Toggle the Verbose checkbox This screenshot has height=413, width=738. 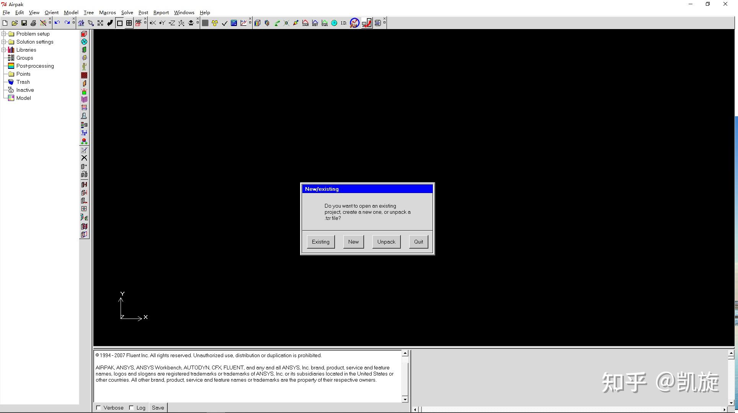coord(99,408)
